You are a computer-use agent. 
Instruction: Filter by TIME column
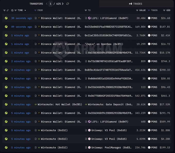pyautogui.click(x=15, y=10)
